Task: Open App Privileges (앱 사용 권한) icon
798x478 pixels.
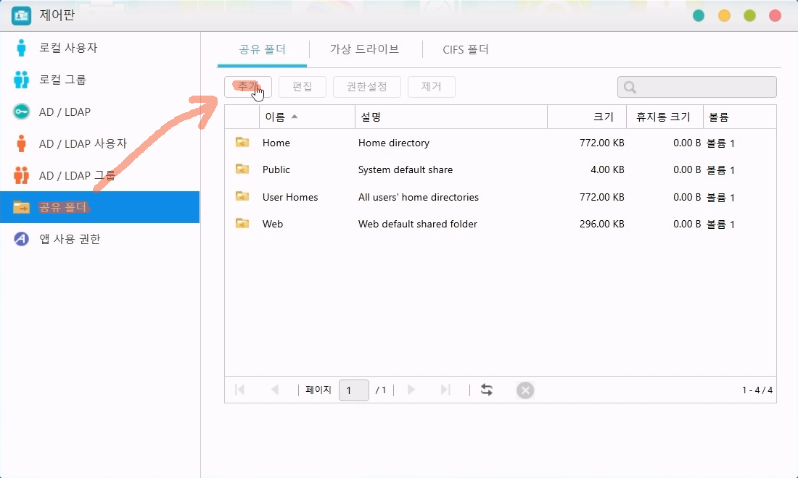Action: [22, 239]
